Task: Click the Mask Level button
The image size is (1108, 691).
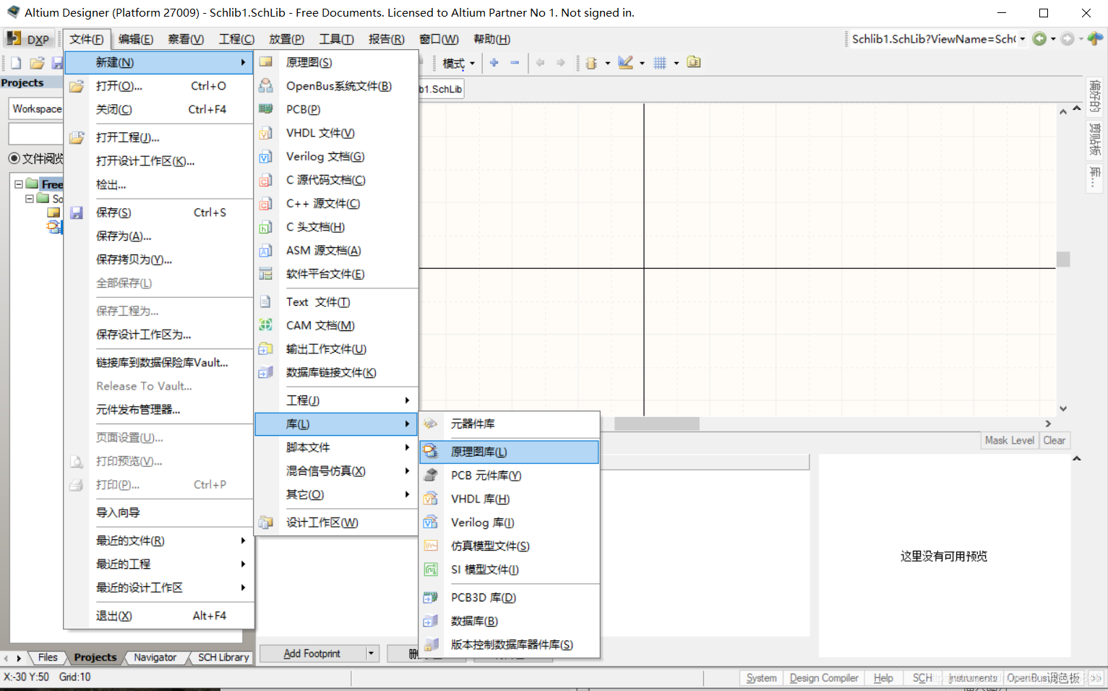Action: (1010, 440)
